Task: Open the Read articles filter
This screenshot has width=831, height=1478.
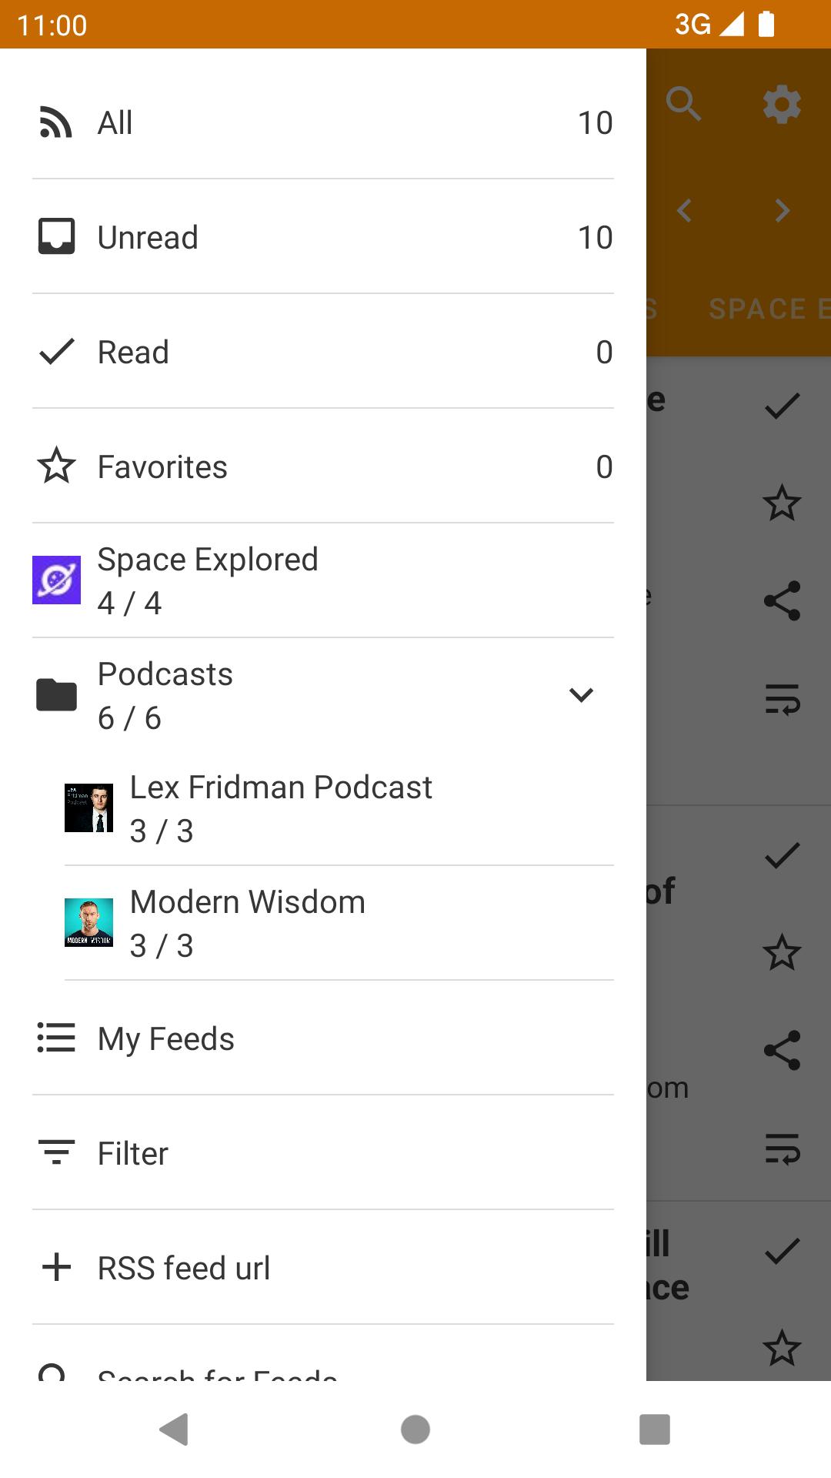Action: tap(323, 352)
